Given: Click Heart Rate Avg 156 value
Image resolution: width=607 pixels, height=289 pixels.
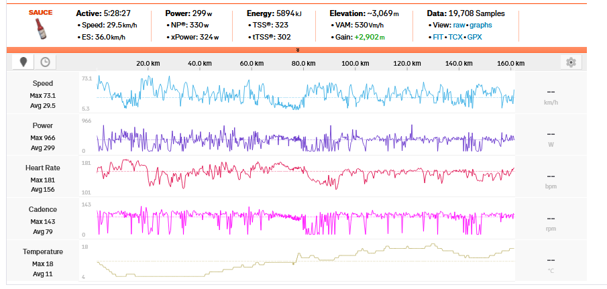Looking at the screenshot, I should pos(43,190).
